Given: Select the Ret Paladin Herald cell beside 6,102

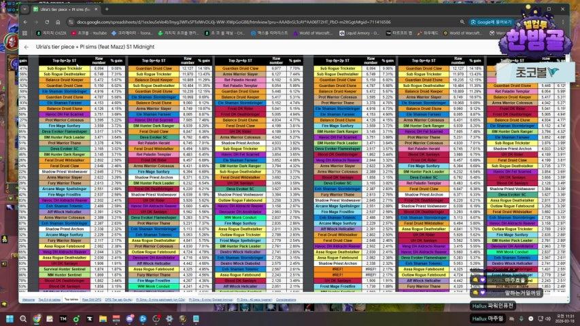Looking at the screenshot, I should coord(240,80).
